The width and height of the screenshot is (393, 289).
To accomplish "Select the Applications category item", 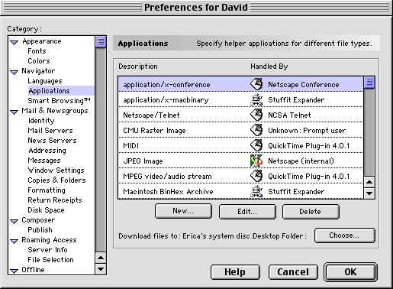I will 49,91.
